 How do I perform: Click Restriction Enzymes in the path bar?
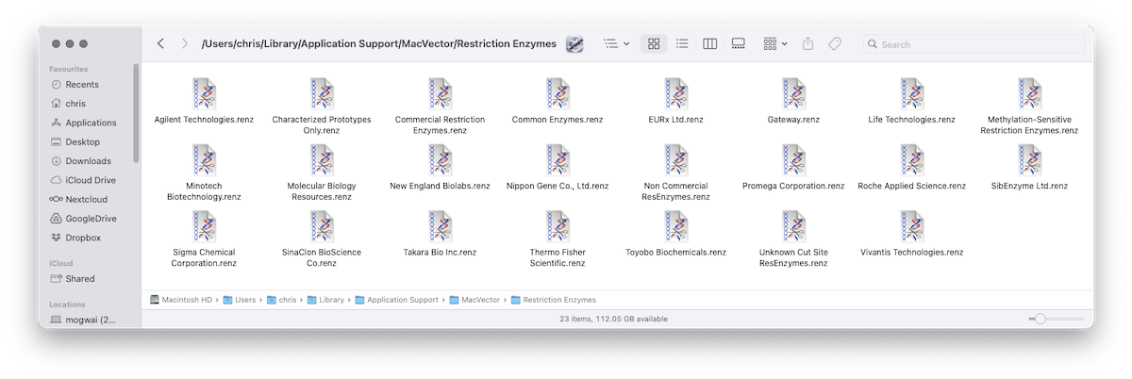(554, 300)
